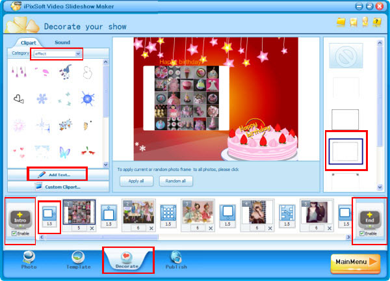Pick the snowflake clipart
Image resolution: width=390 pixels, height=281 pixels.
(42, 99)
